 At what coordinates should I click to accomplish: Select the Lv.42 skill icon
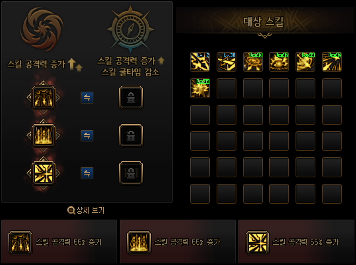(332, 62)
